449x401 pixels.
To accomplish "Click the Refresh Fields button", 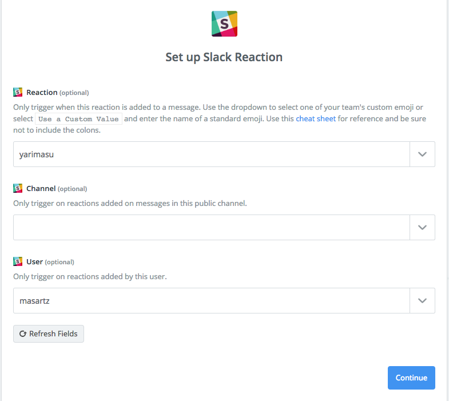I will tap(49, 333).
